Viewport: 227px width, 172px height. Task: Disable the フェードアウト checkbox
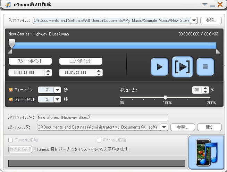click(x=10, y=99)
